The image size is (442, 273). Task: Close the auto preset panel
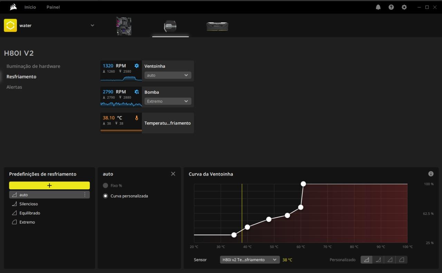point(173,174)
